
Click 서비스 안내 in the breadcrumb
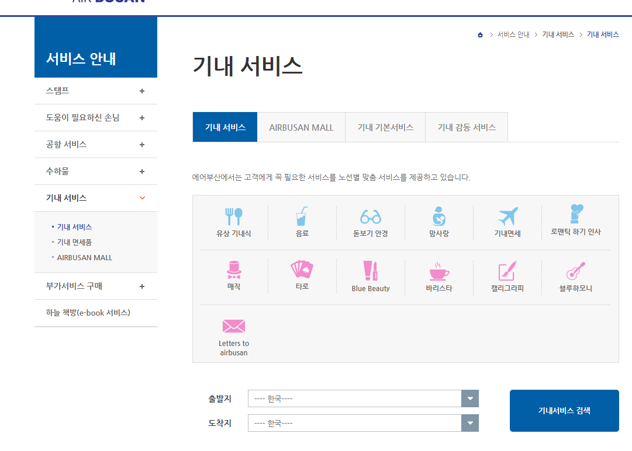pos(513,34)
